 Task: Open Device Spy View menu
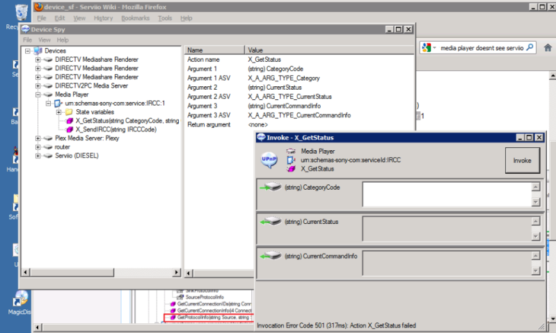(x=45, y=40)
